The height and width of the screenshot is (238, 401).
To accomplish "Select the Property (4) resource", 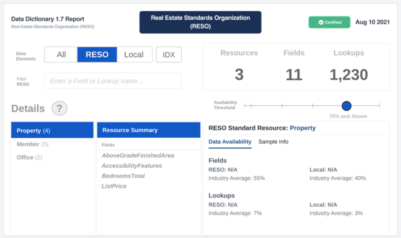I will (52, 131).
